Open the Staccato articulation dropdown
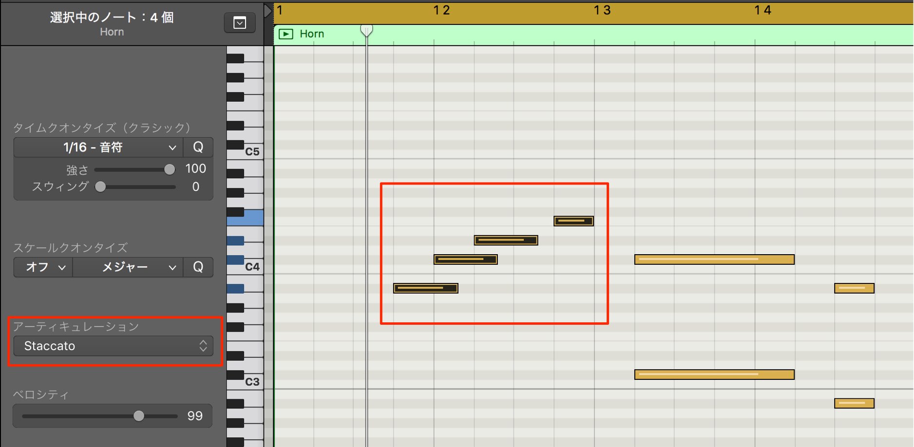The height and width of the screenshot is (447, 914). coord(113,346)
